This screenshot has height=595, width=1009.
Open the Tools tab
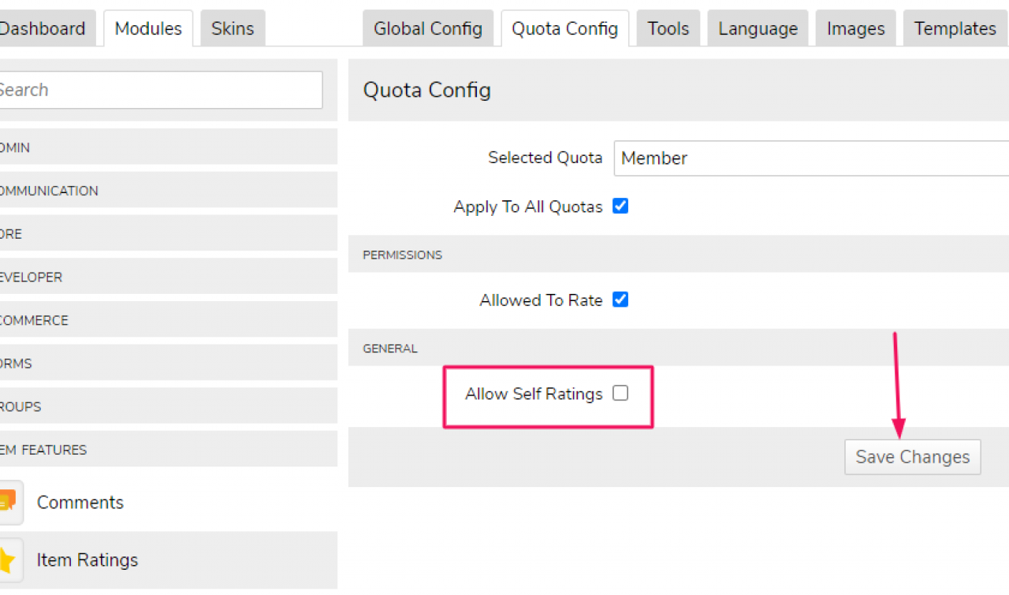pyautogui.click(x=668, y=29)
